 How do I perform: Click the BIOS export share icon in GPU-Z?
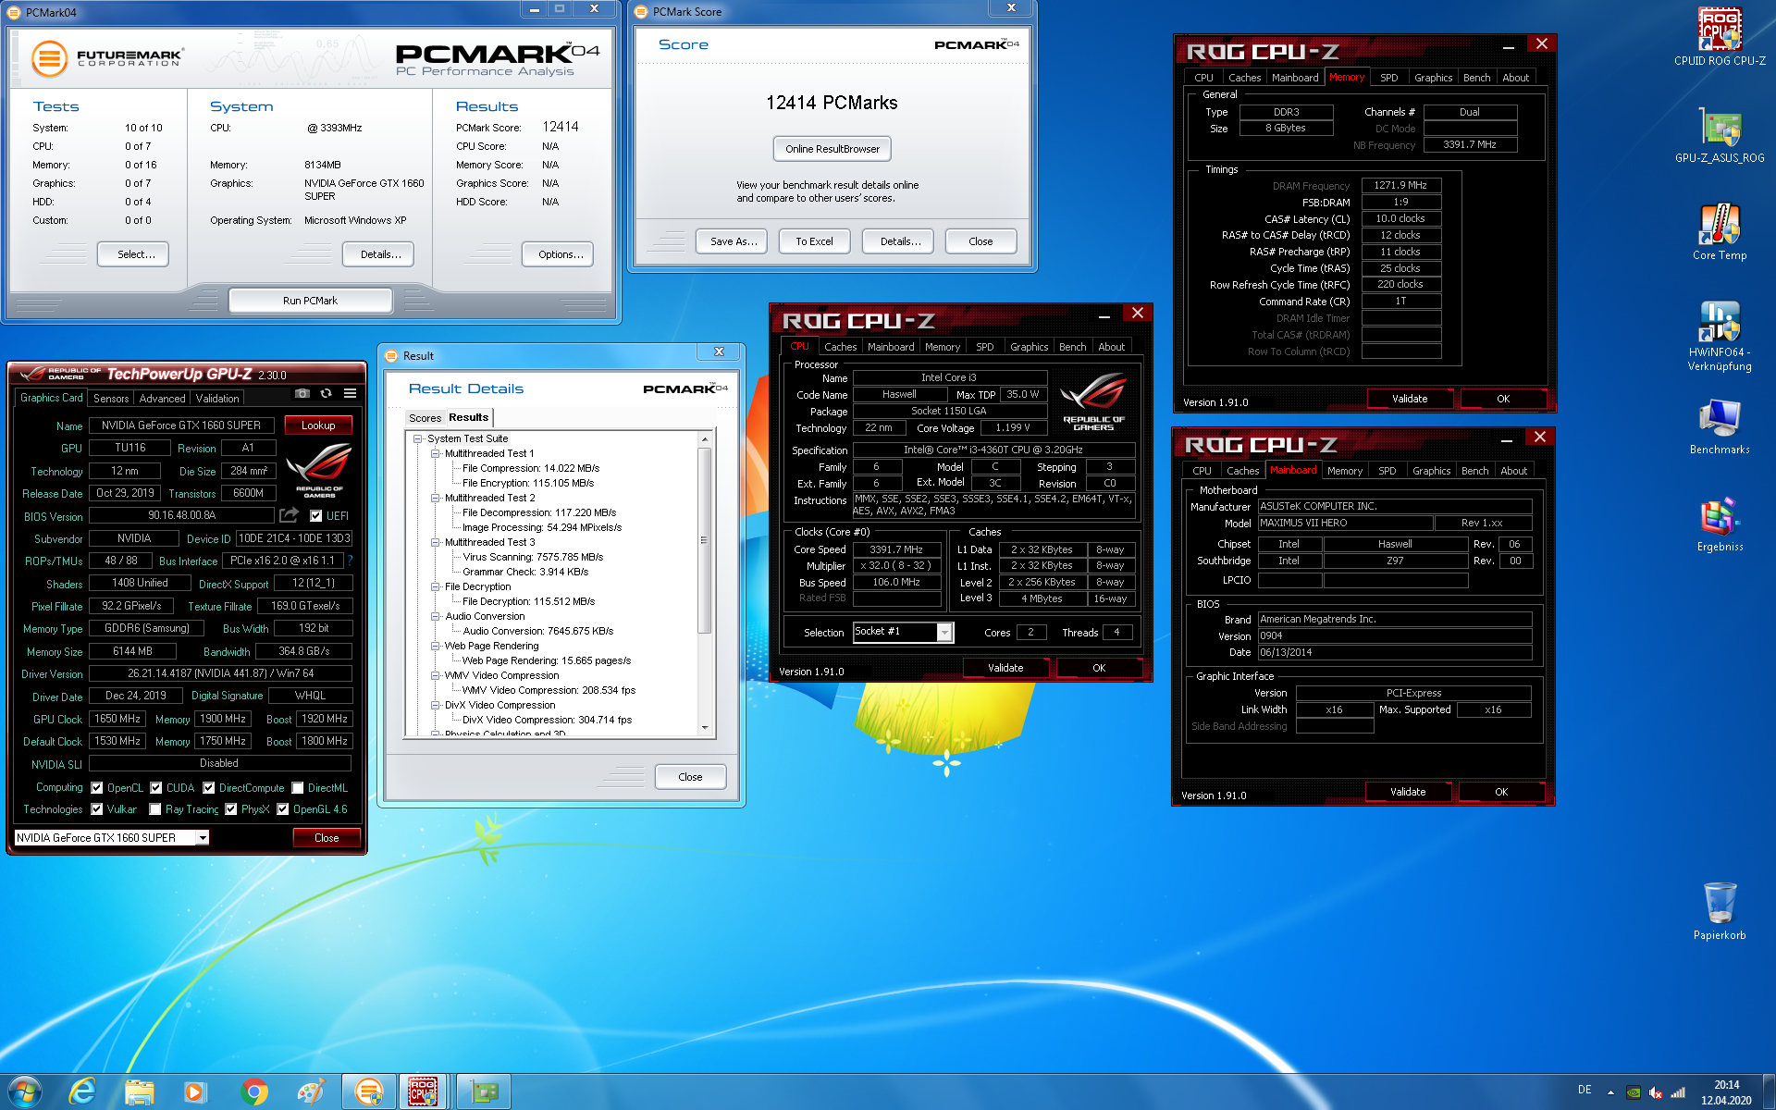(290, 515)
